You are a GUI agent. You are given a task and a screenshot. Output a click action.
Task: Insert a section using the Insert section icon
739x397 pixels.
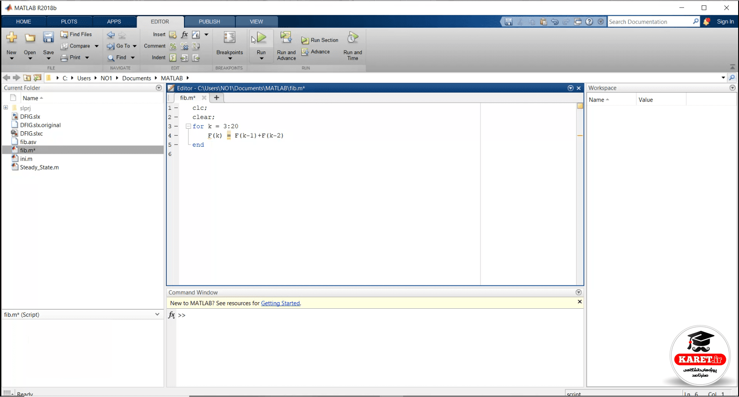pos(173,35)
